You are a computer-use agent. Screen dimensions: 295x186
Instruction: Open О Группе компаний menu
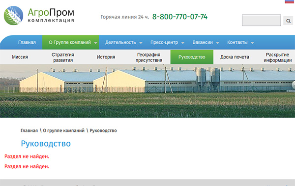[x=70, y=42]
